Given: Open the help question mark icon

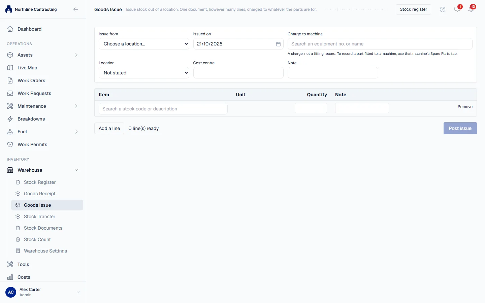Looking at the screenshot, I should click(443, 9).
